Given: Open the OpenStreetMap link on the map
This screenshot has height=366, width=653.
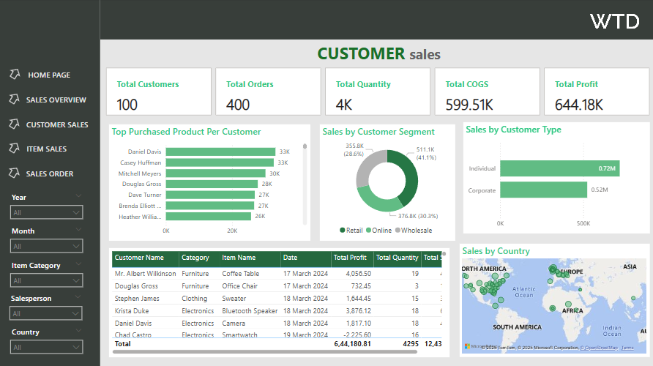Looking at the screenshot, I should pyautogui.click(x=600, y=348).
